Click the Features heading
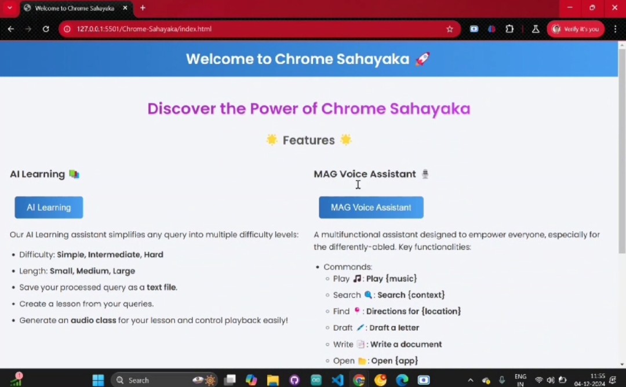 click(308, 140)
